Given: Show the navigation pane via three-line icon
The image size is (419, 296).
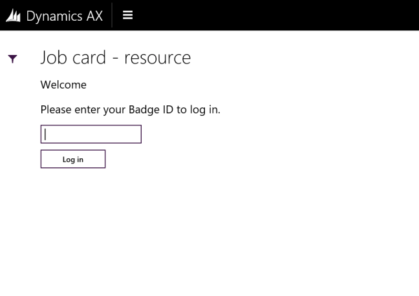Looking at the screenshot, I should coord(127,15).
